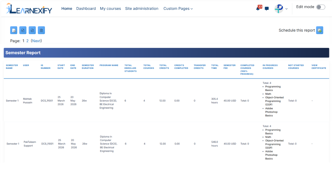Open report settings page-gear icon
Screen dimensions: 332x174
click(x=14, y=30)
